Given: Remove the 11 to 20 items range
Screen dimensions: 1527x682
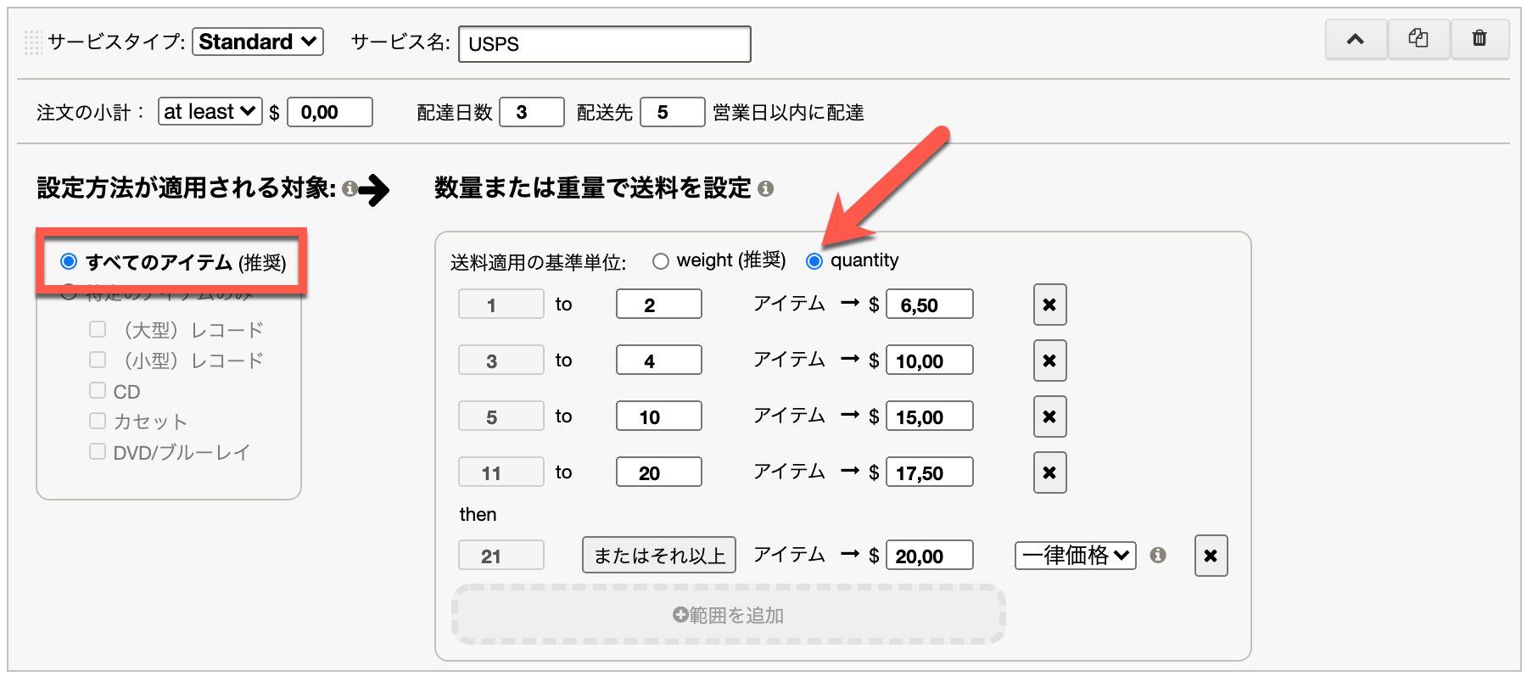Looking at the screenshot, I should pos(1049,472).
